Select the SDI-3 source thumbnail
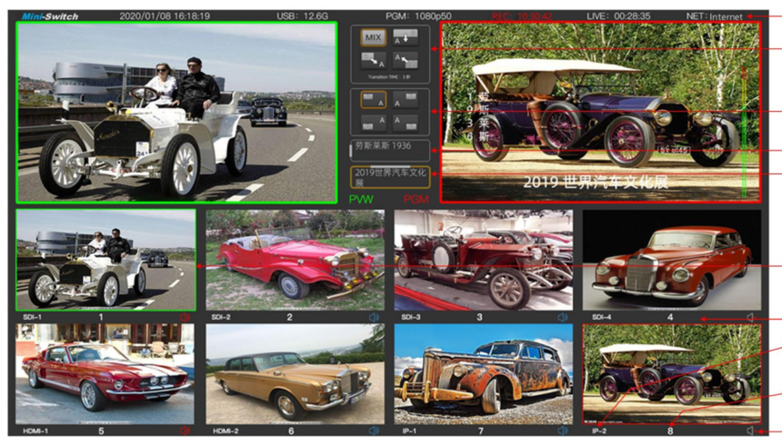 click(483, 260)
